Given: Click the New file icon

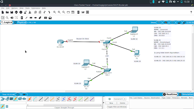Looking at the screenshot, I should pyautogui.click(x=3, y=12).
